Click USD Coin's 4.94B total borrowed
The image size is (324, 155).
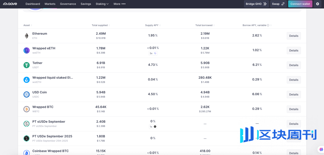pyautogui.click(x=205, y=92)
